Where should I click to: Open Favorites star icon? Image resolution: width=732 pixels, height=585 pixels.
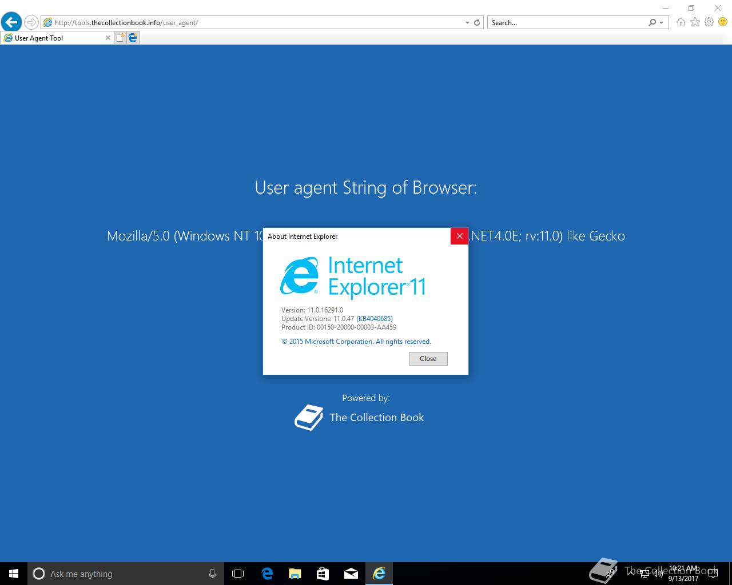[695, 22]
